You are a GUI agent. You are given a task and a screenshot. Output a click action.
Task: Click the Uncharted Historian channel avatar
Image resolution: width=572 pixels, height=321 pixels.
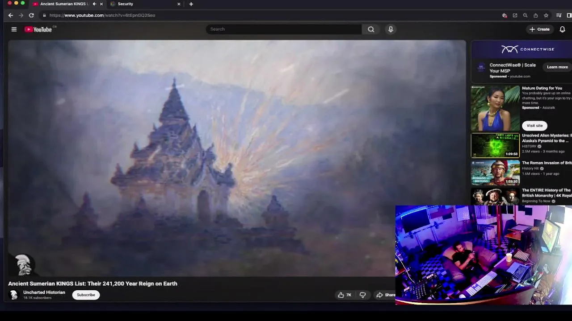pyautogui.click(x=14, y=295)
